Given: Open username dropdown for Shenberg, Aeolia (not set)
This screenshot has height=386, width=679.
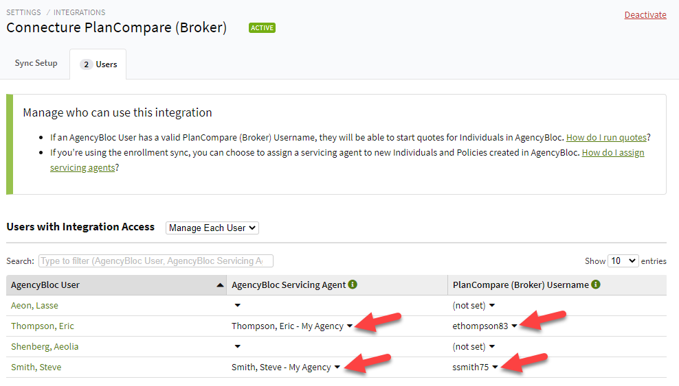Looking at the screenshot, I should (492, 346).
